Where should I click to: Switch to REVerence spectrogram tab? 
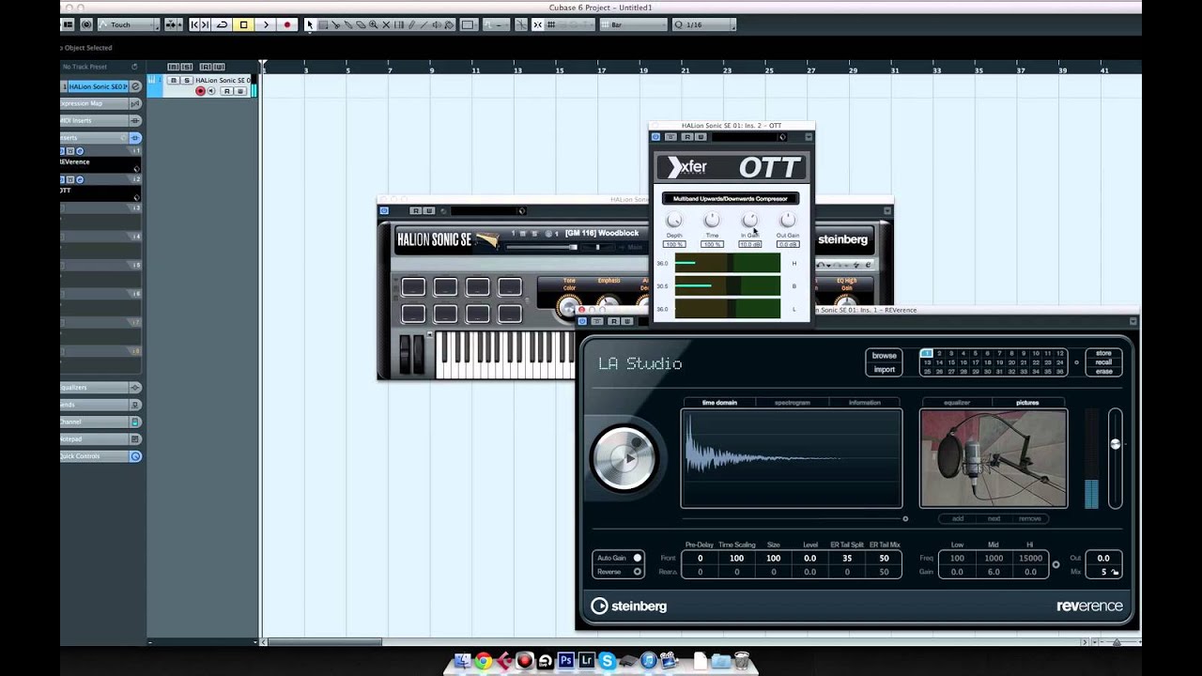[792, 403]
